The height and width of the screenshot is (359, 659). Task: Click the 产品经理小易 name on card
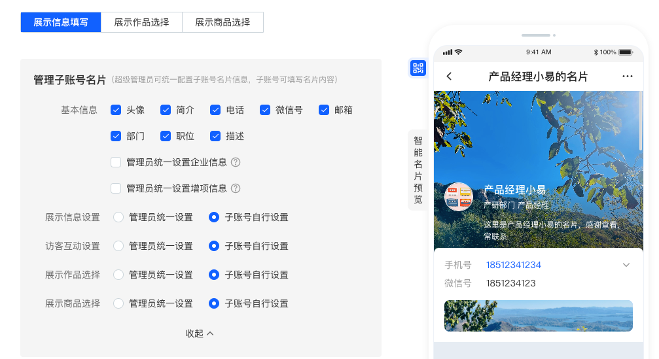[515, 190]
